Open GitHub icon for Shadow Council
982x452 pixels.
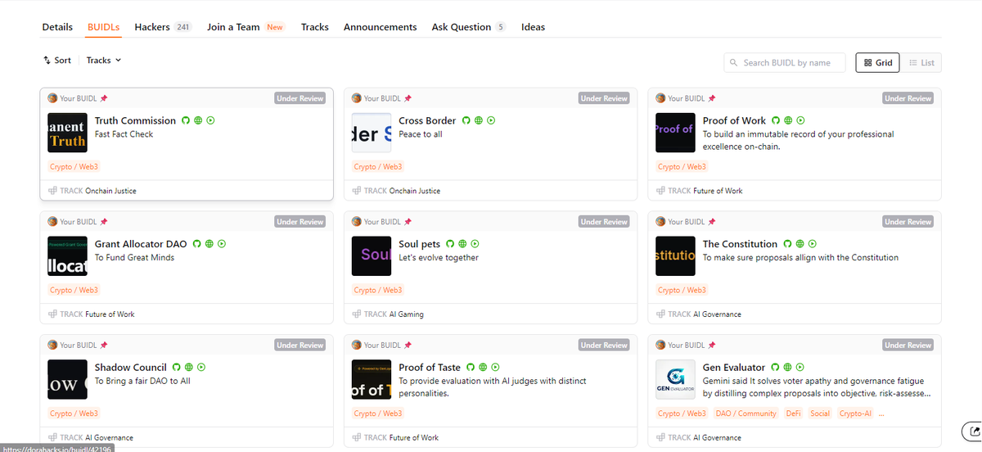coord(176,368)
